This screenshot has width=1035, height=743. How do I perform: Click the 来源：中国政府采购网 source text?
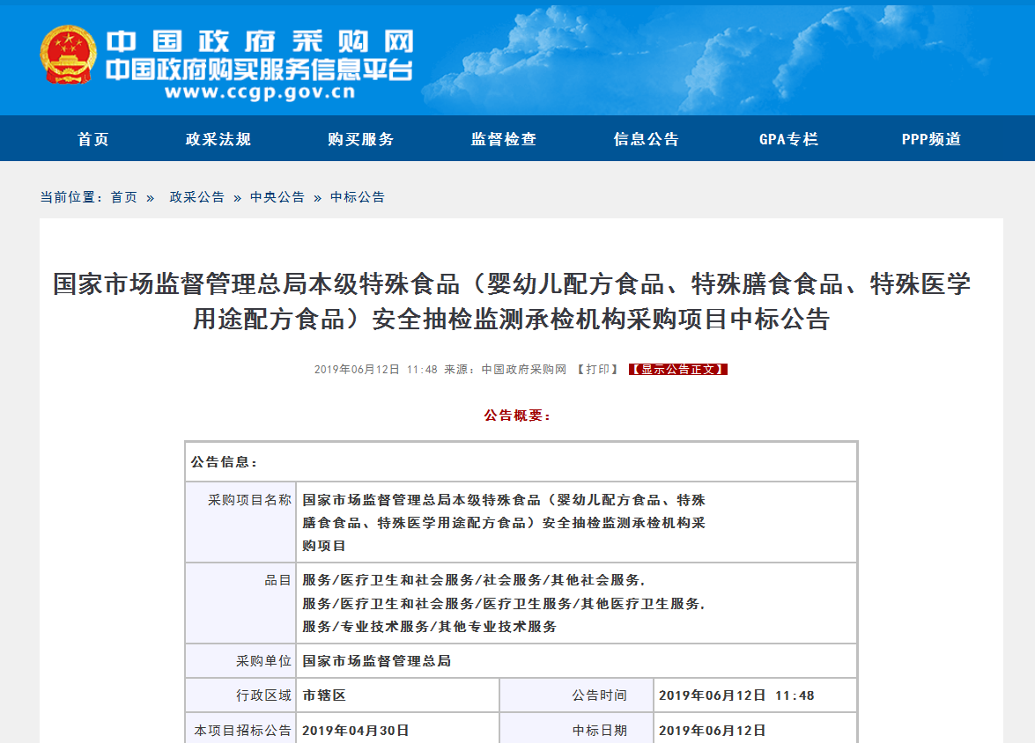505,370
